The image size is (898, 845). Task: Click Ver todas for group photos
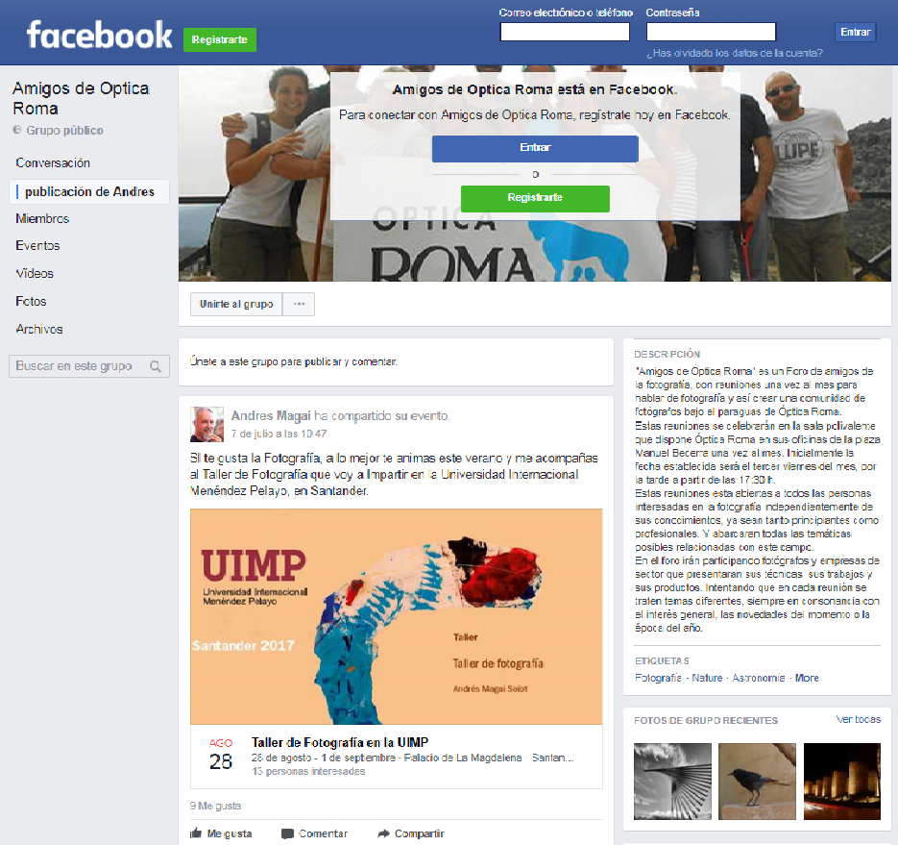point(858,719)
